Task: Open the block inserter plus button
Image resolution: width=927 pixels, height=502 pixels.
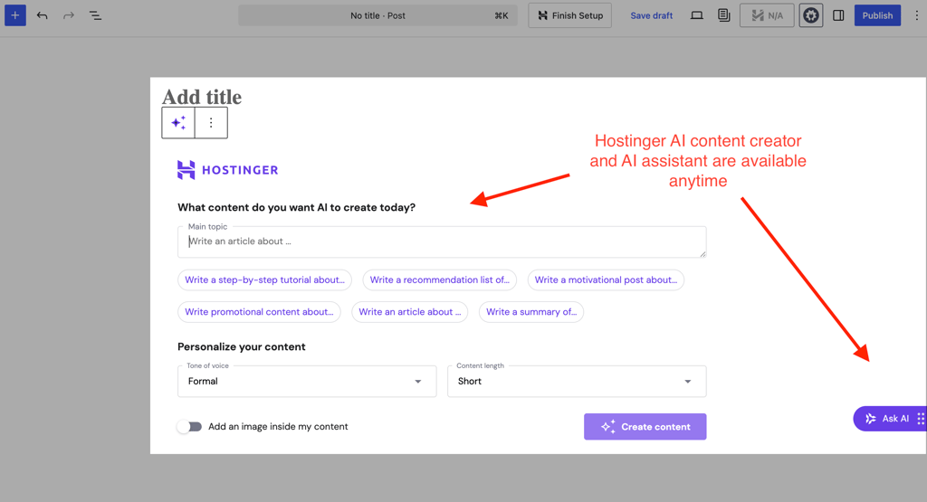Action: [x=15, y=15]
